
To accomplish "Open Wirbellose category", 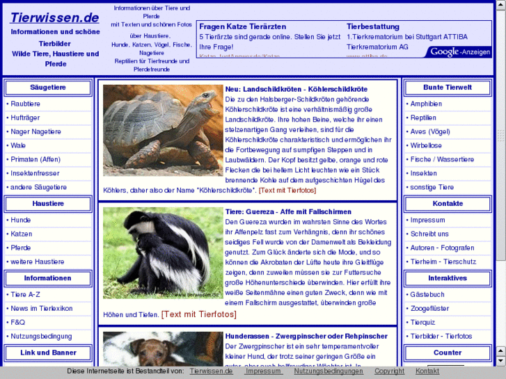I will tap(426, 145).
